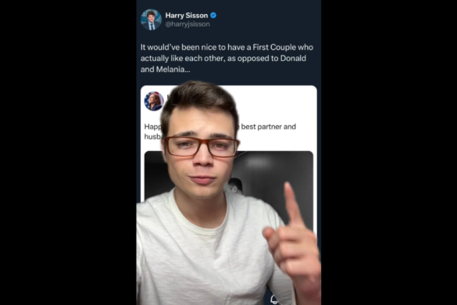Image resolution: width=457 pixels, height=305 pixels.
Task: Open the quoted tweet's round avatar
Action: [154, 102]
